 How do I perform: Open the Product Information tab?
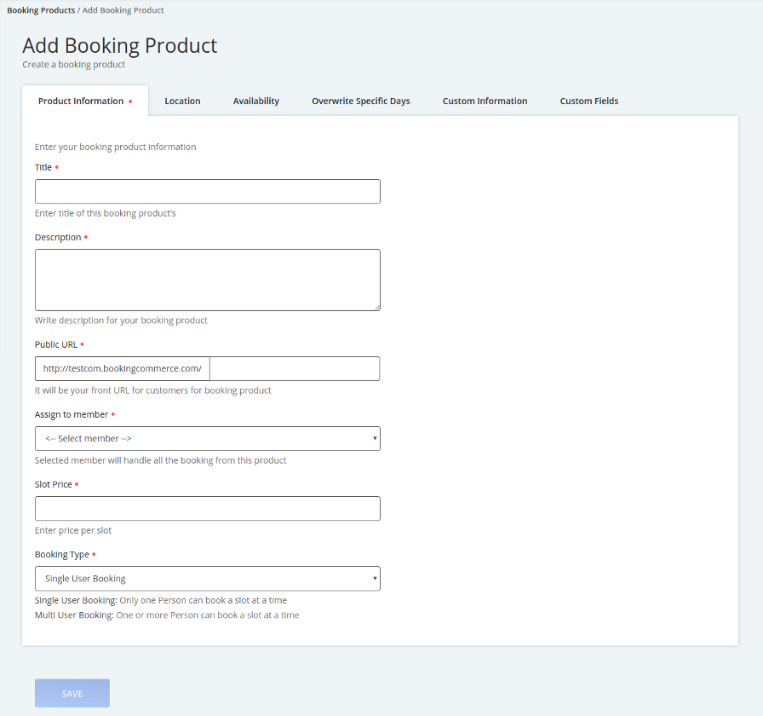(x=85, y=101)
